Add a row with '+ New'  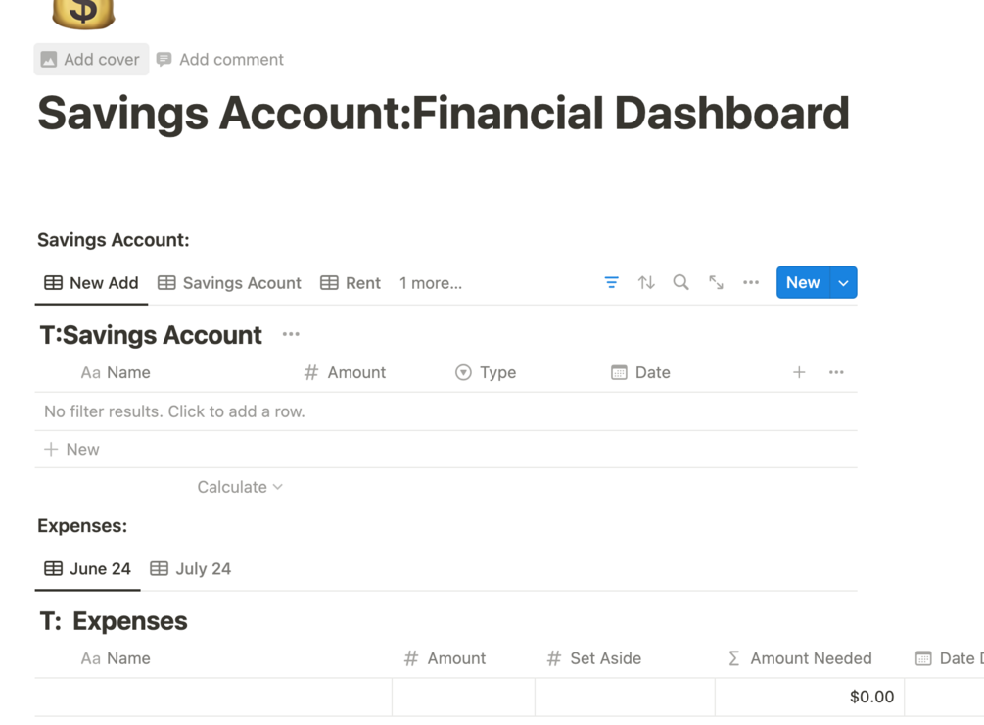[72, 450]
